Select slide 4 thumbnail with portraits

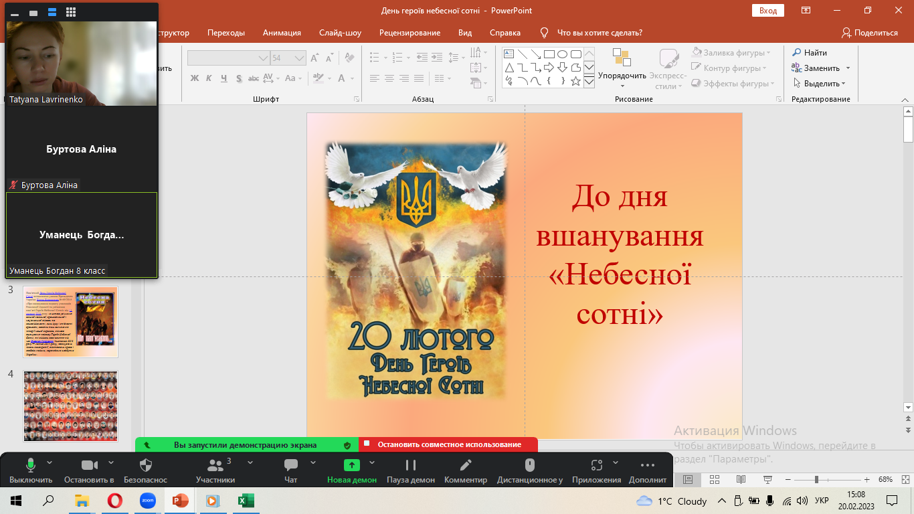[70, 406]
